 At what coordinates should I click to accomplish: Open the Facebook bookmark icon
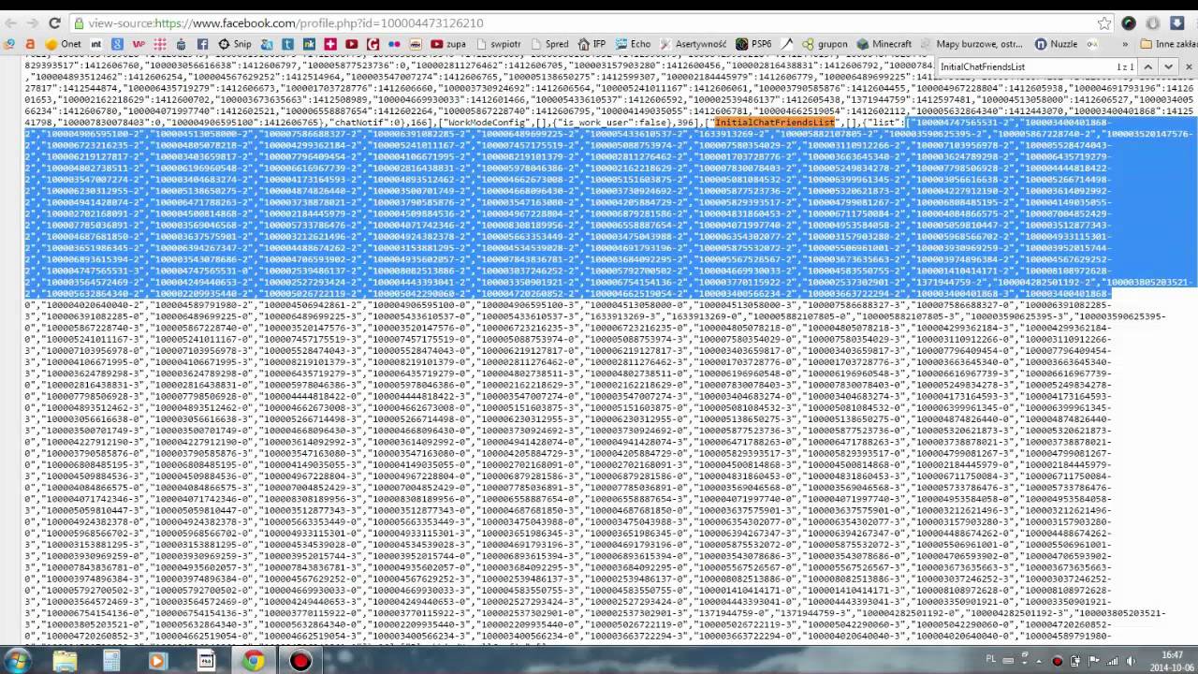tap(202, 44)
